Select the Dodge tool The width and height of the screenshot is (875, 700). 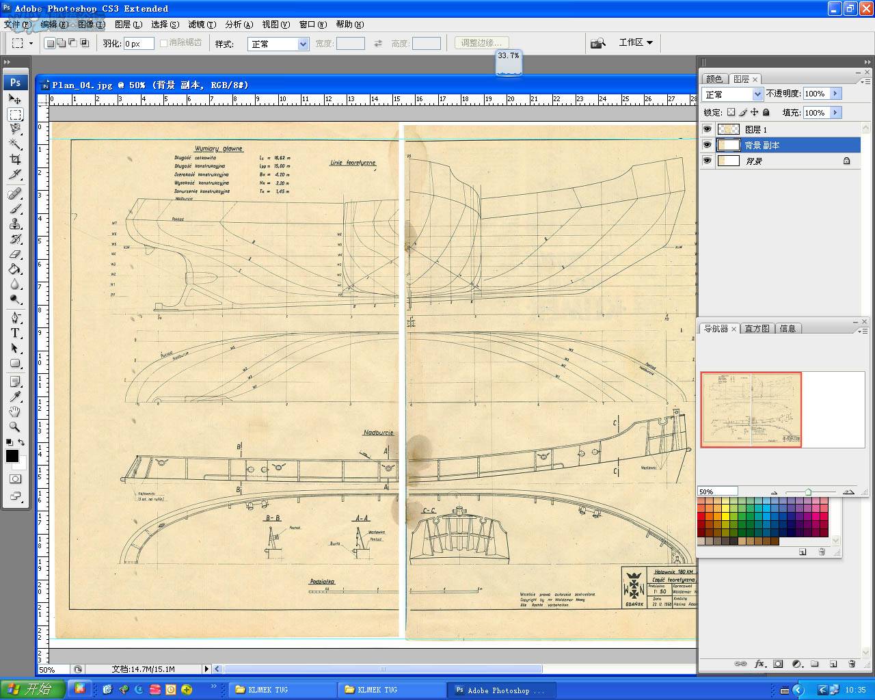(x=15, y=299)
